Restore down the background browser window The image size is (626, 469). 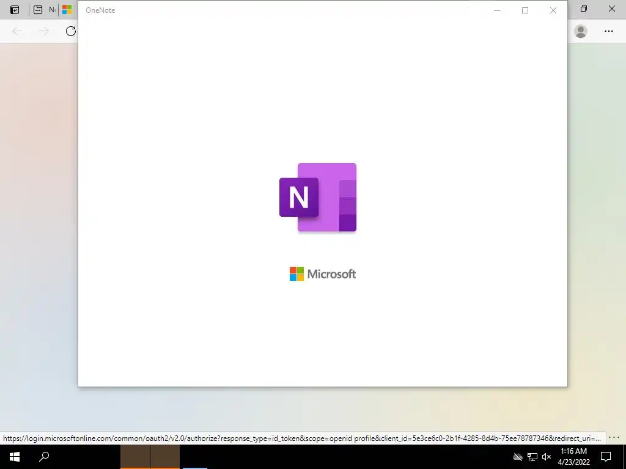(584, 9)
